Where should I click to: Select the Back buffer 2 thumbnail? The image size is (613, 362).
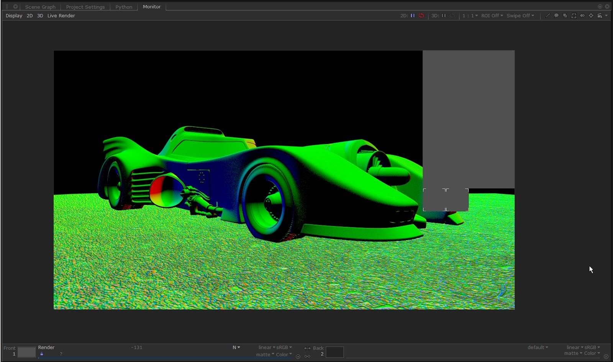334,352
